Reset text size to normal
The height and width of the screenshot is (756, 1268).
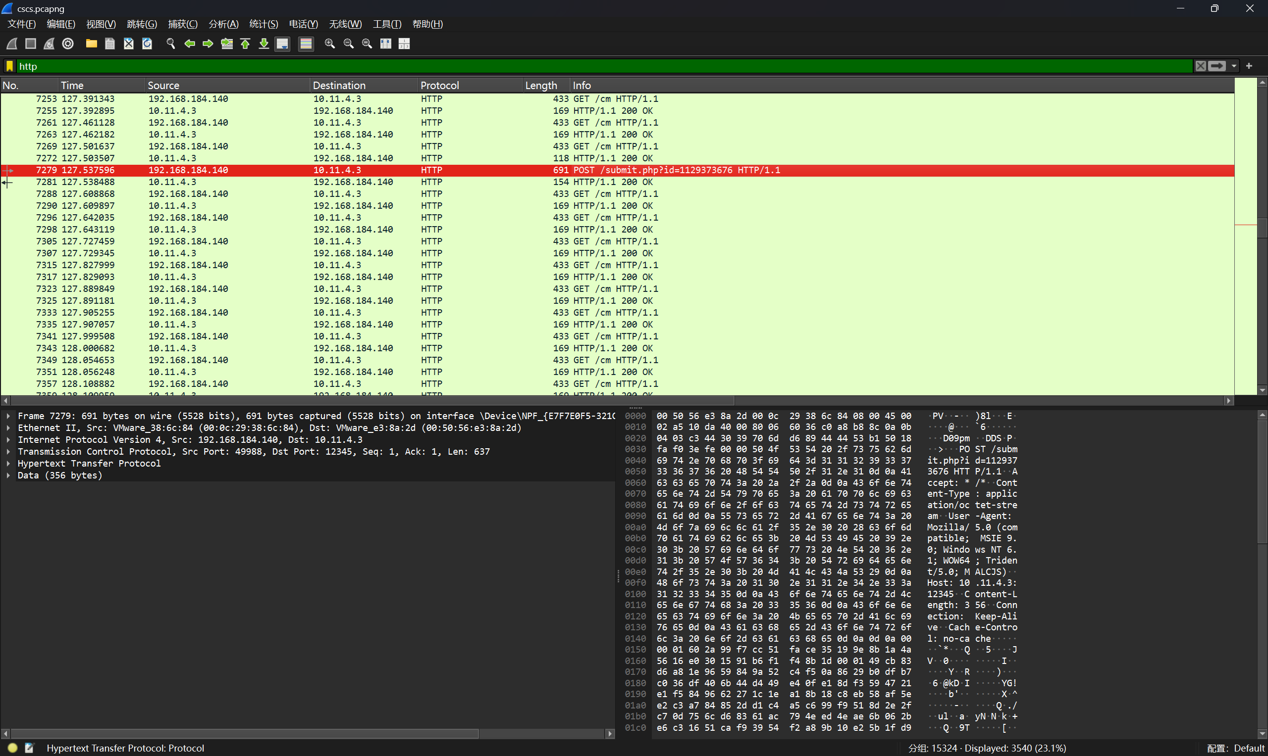pyautogui.click(x=367, y=44)
